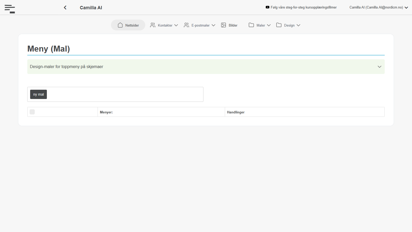This screenshot has width=412, height=232.
Task: Expand the Kontakter dropdown chevron
Action: 176,25
